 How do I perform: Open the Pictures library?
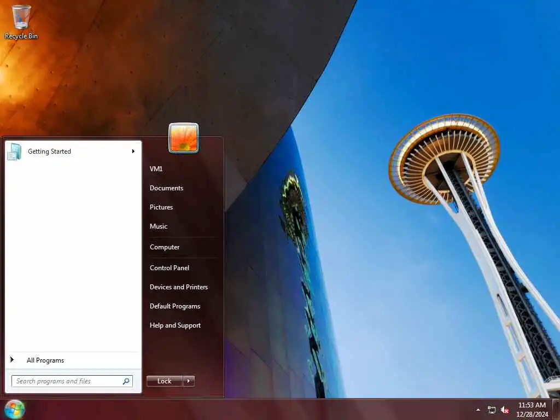click(x=161, y=207)
